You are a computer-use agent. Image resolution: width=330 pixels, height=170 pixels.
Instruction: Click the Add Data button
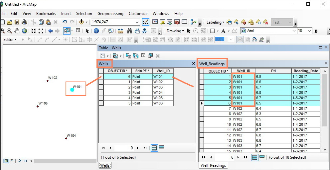[82, 22]
